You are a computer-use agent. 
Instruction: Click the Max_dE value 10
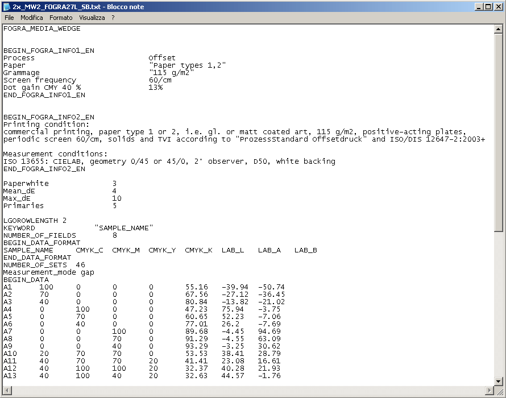point(117,198)
